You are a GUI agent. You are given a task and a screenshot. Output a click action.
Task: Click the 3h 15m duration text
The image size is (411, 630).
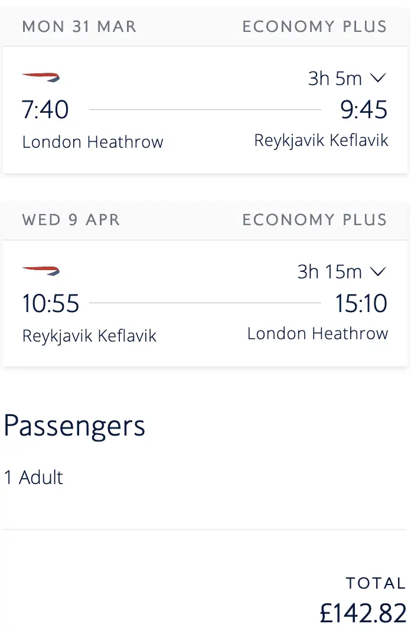[x=330, y=272]
